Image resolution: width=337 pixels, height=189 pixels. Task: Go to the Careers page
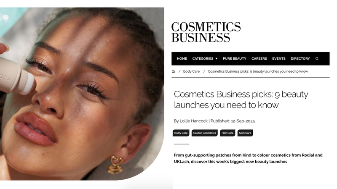(x=259, y=58)
